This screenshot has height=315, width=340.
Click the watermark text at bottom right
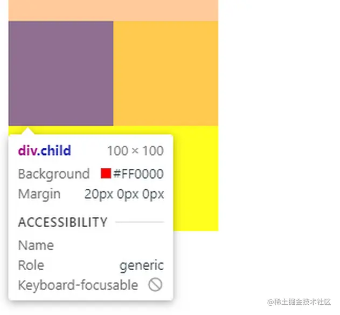[299, 302]
